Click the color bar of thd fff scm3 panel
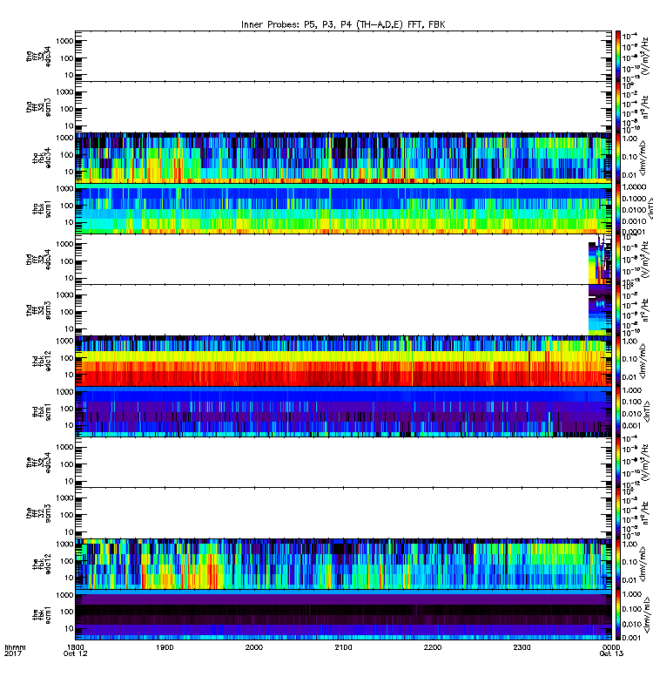The width and height of the screenshot is (653, 697). pos(617,310)
